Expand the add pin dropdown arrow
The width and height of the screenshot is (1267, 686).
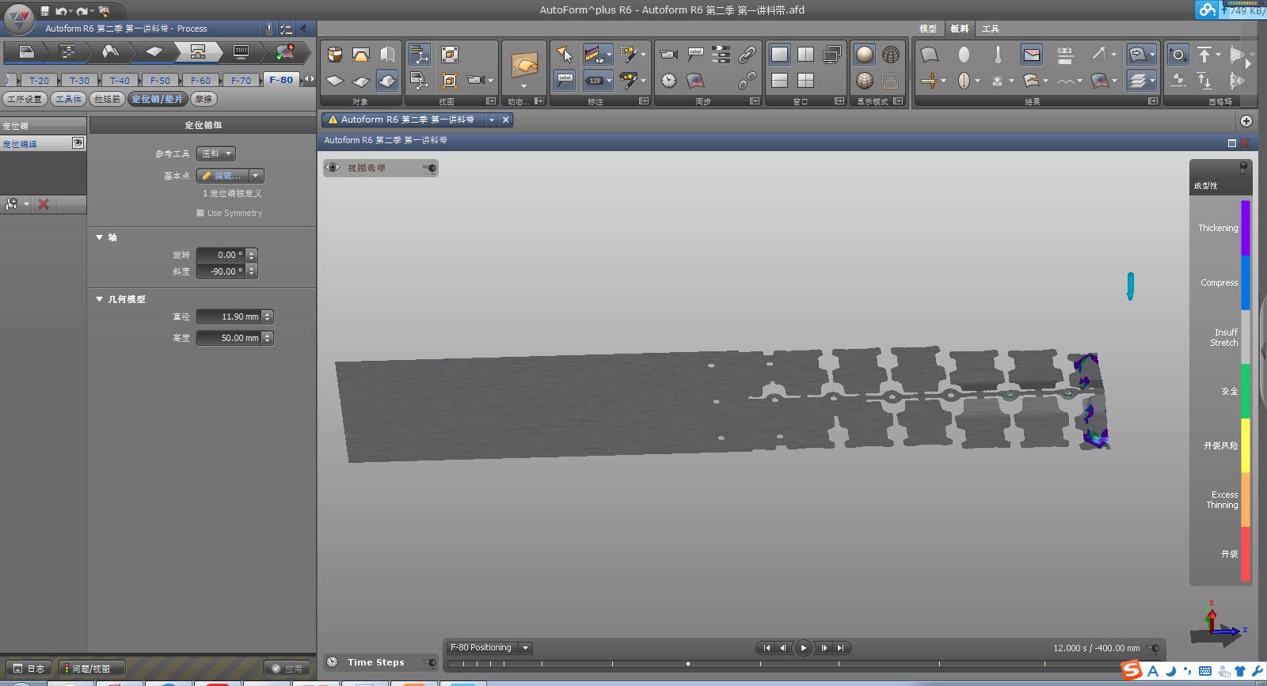[x=26, y=204]
